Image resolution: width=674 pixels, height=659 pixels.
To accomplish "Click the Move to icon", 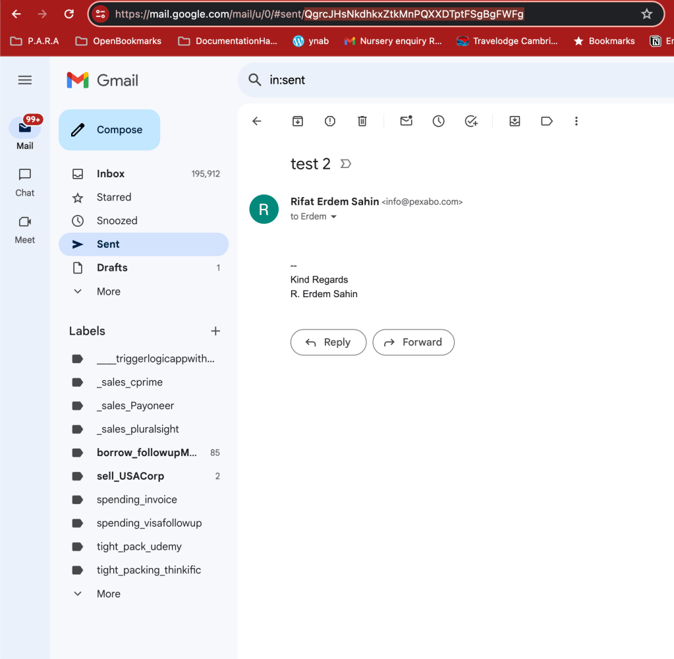I will pyautogui.click(x=515, y=121).
